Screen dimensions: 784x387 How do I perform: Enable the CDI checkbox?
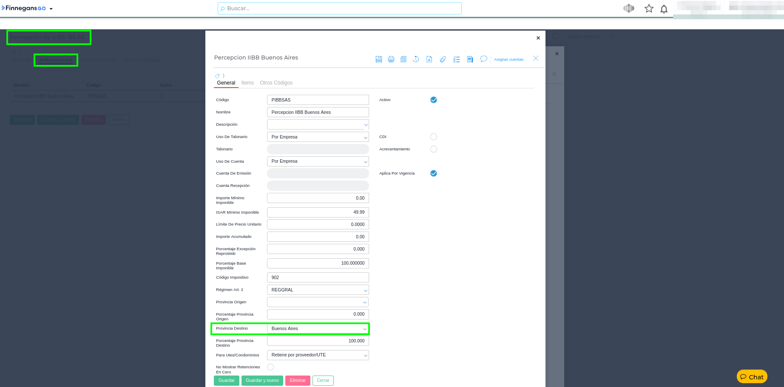point(433,137)
